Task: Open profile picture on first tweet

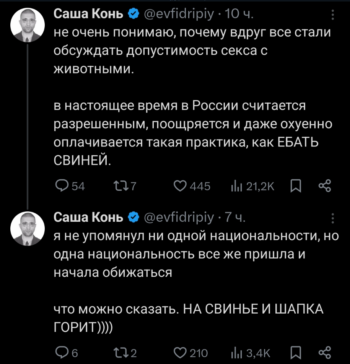Action: pyautogui.click(x=28, y=25)
